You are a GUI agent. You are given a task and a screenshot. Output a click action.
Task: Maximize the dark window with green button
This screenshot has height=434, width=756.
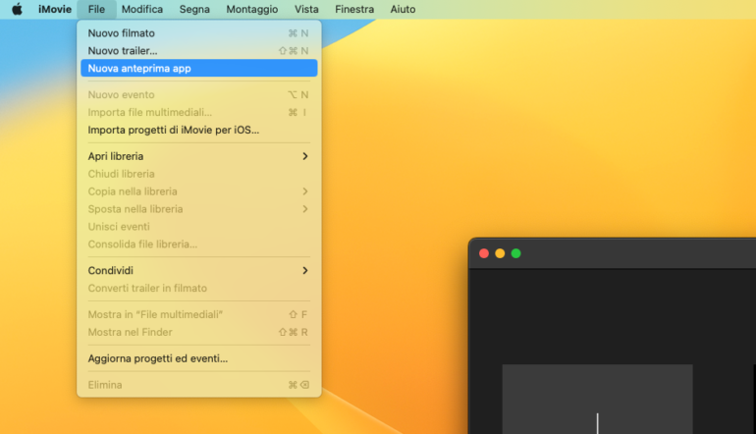coord(515,253)
